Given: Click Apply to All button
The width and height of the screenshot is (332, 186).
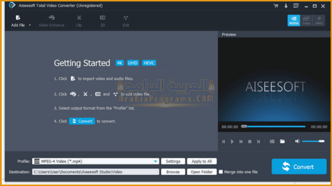Looking at the screenshot, I should [x=202, y=161].
